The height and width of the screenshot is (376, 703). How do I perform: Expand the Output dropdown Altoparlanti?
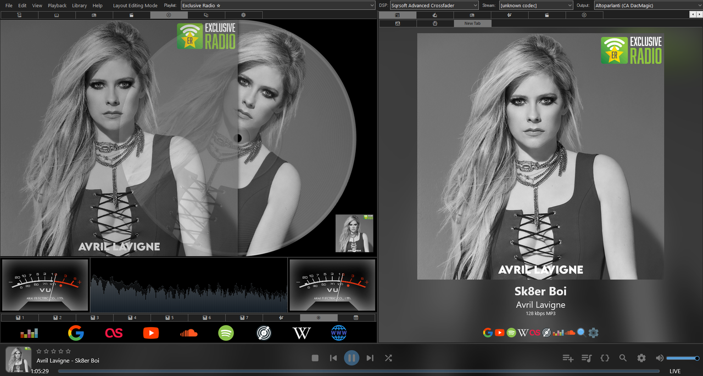click(x=648, y=5)
